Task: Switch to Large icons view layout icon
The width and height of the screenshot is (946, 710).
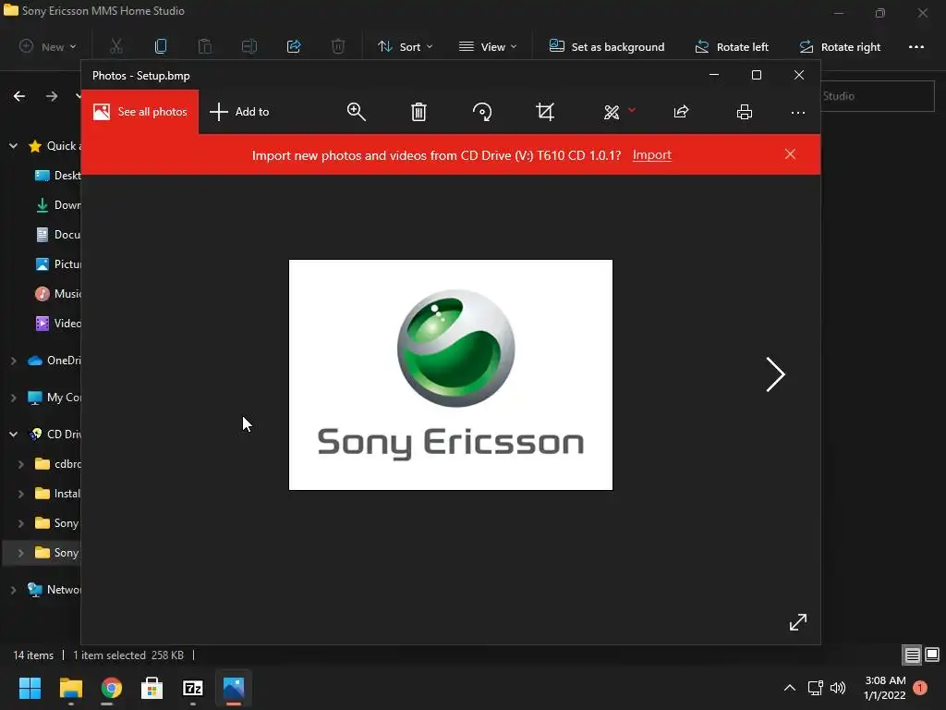Action: tap(932, 655)
